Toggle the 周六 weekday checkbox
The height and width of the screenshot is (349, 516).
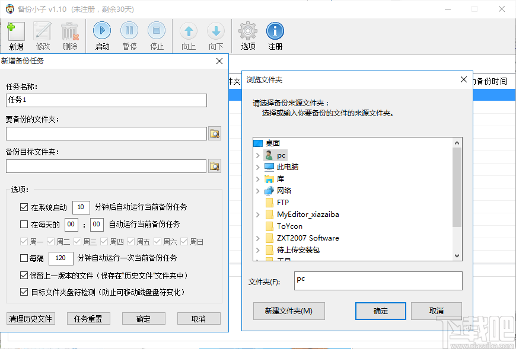[157, 242]
